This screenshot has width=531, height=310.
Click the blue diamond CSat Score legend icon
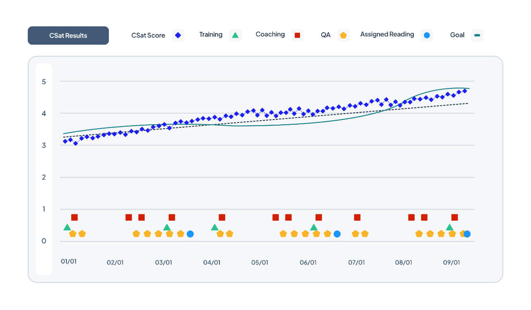click(x=178, y=35)
